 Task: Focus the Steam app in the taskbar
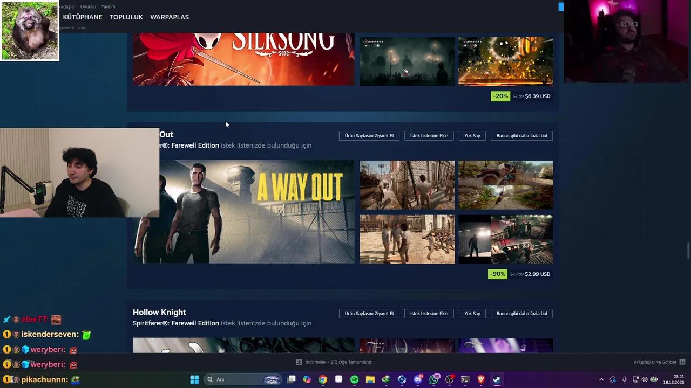point(497,379)
